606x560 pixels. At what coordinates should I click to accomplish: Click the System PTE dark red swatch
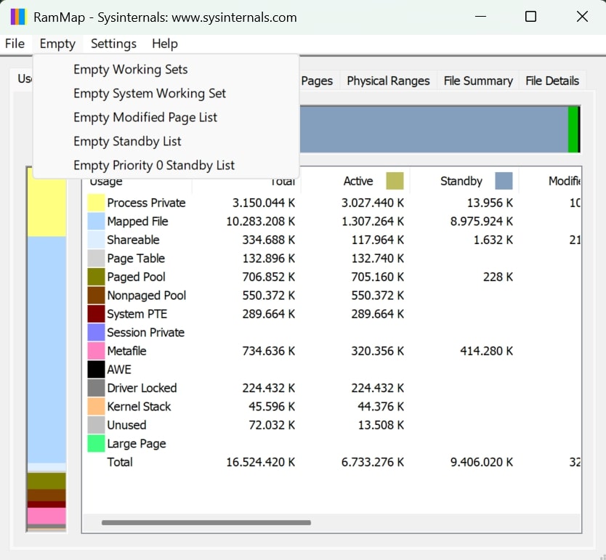[96, 314]
